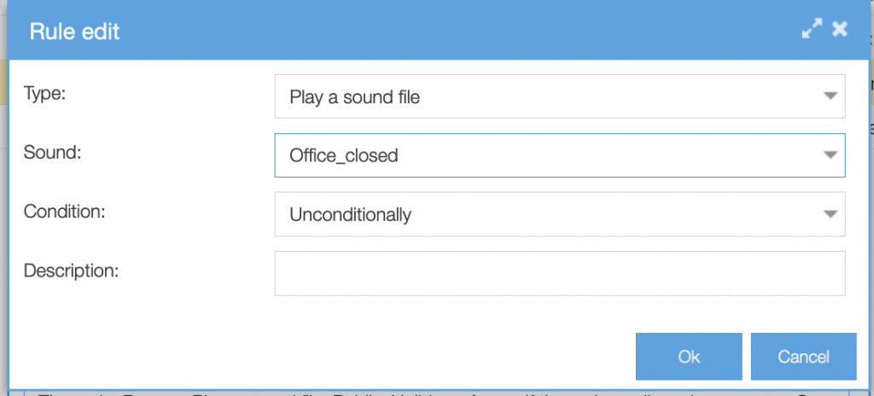Screen dimensions: 874x396
Task: Click empty space inside the Condition combo box
Action: [x=615, y=215]
